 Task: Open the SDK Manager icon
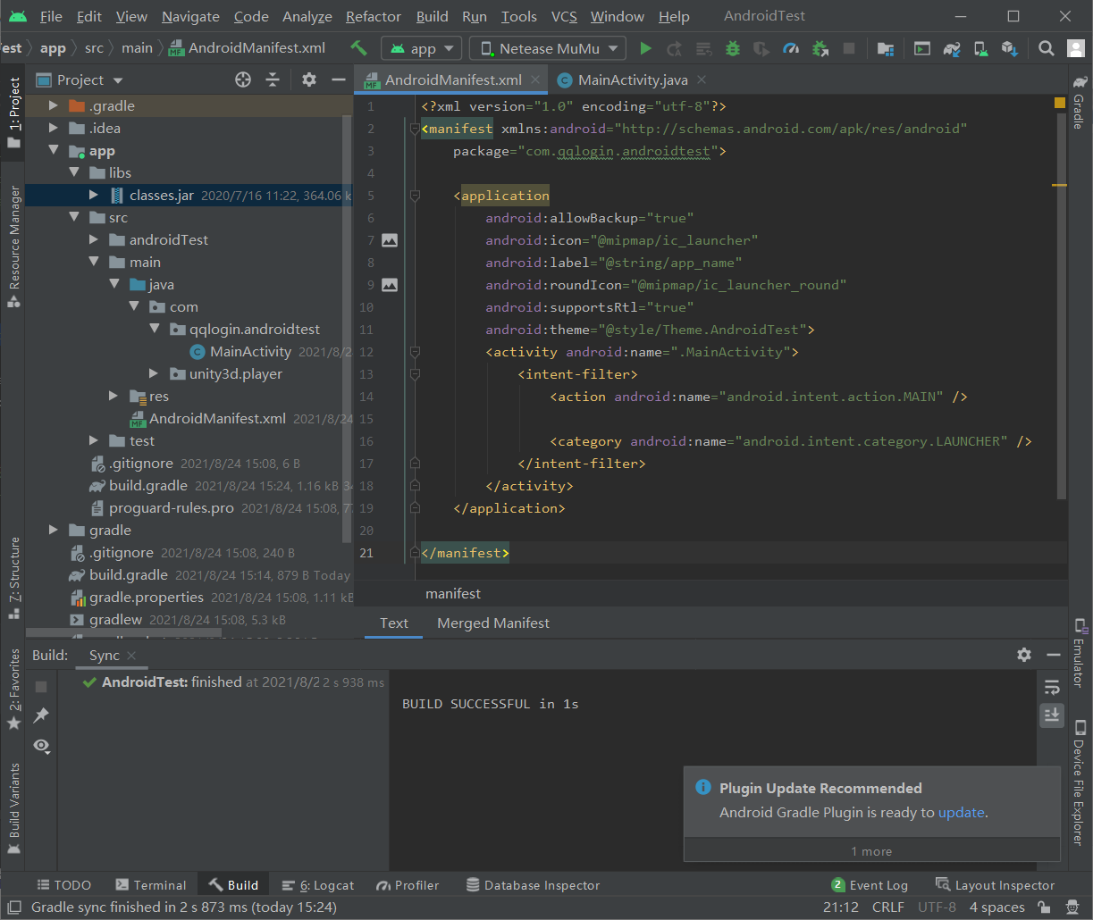[x=1009, y=48]
